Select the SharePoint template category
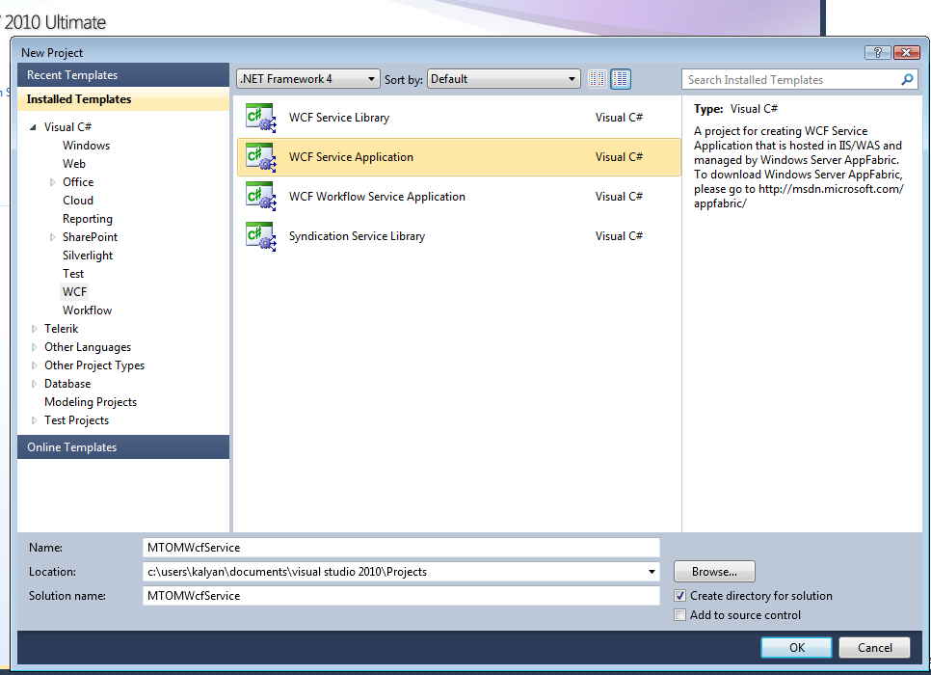The height and width of the screenshot is (675, 931). (x=91, y=237)
